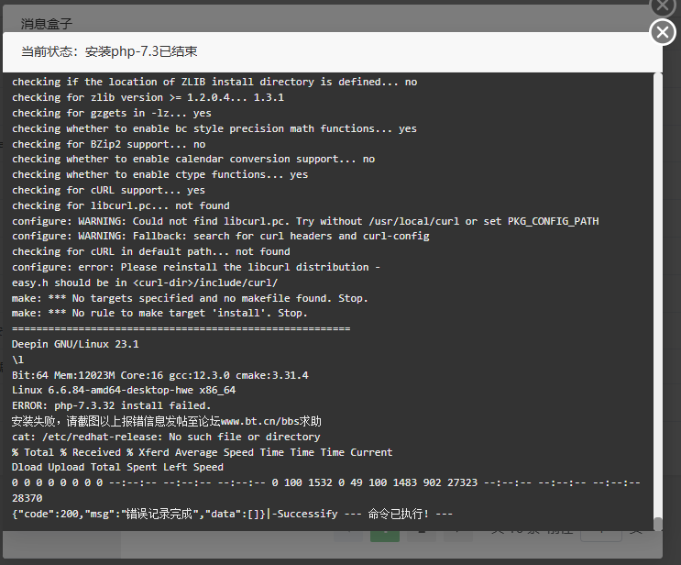Select 'No targets specified and no makefile' line

191,299
